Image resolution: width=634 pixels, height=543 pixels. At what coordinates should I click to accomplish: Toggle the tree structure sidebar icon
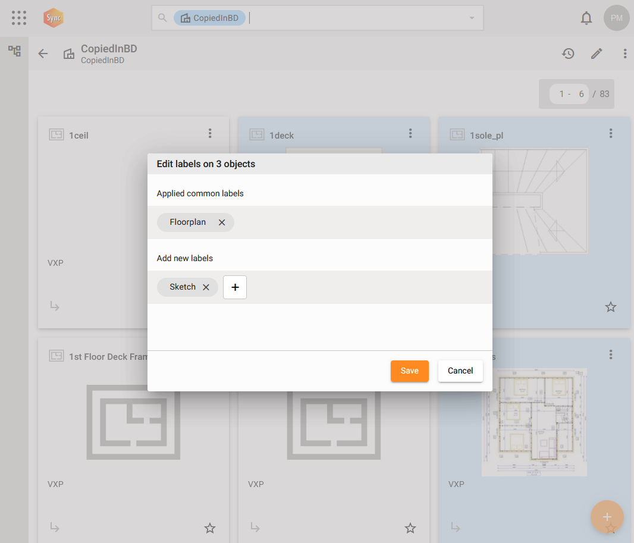coord(14,51)
